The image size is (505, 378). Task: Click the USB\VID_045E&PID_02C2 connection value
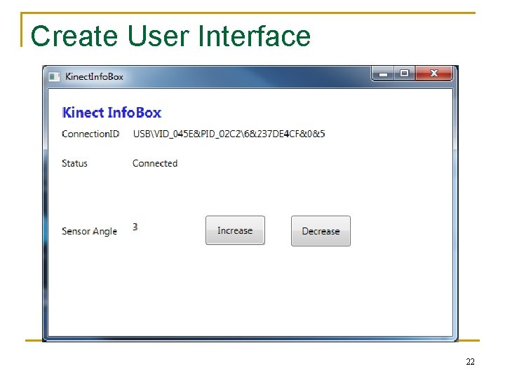pos(229,134)
